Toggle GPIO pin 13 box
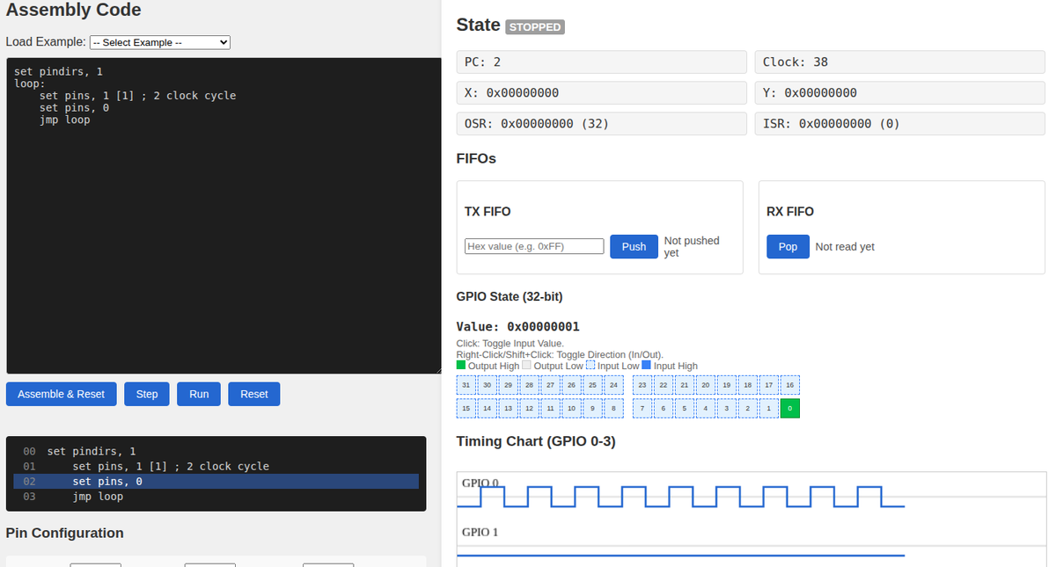1056x567 pixels. (x=508, y=408)
